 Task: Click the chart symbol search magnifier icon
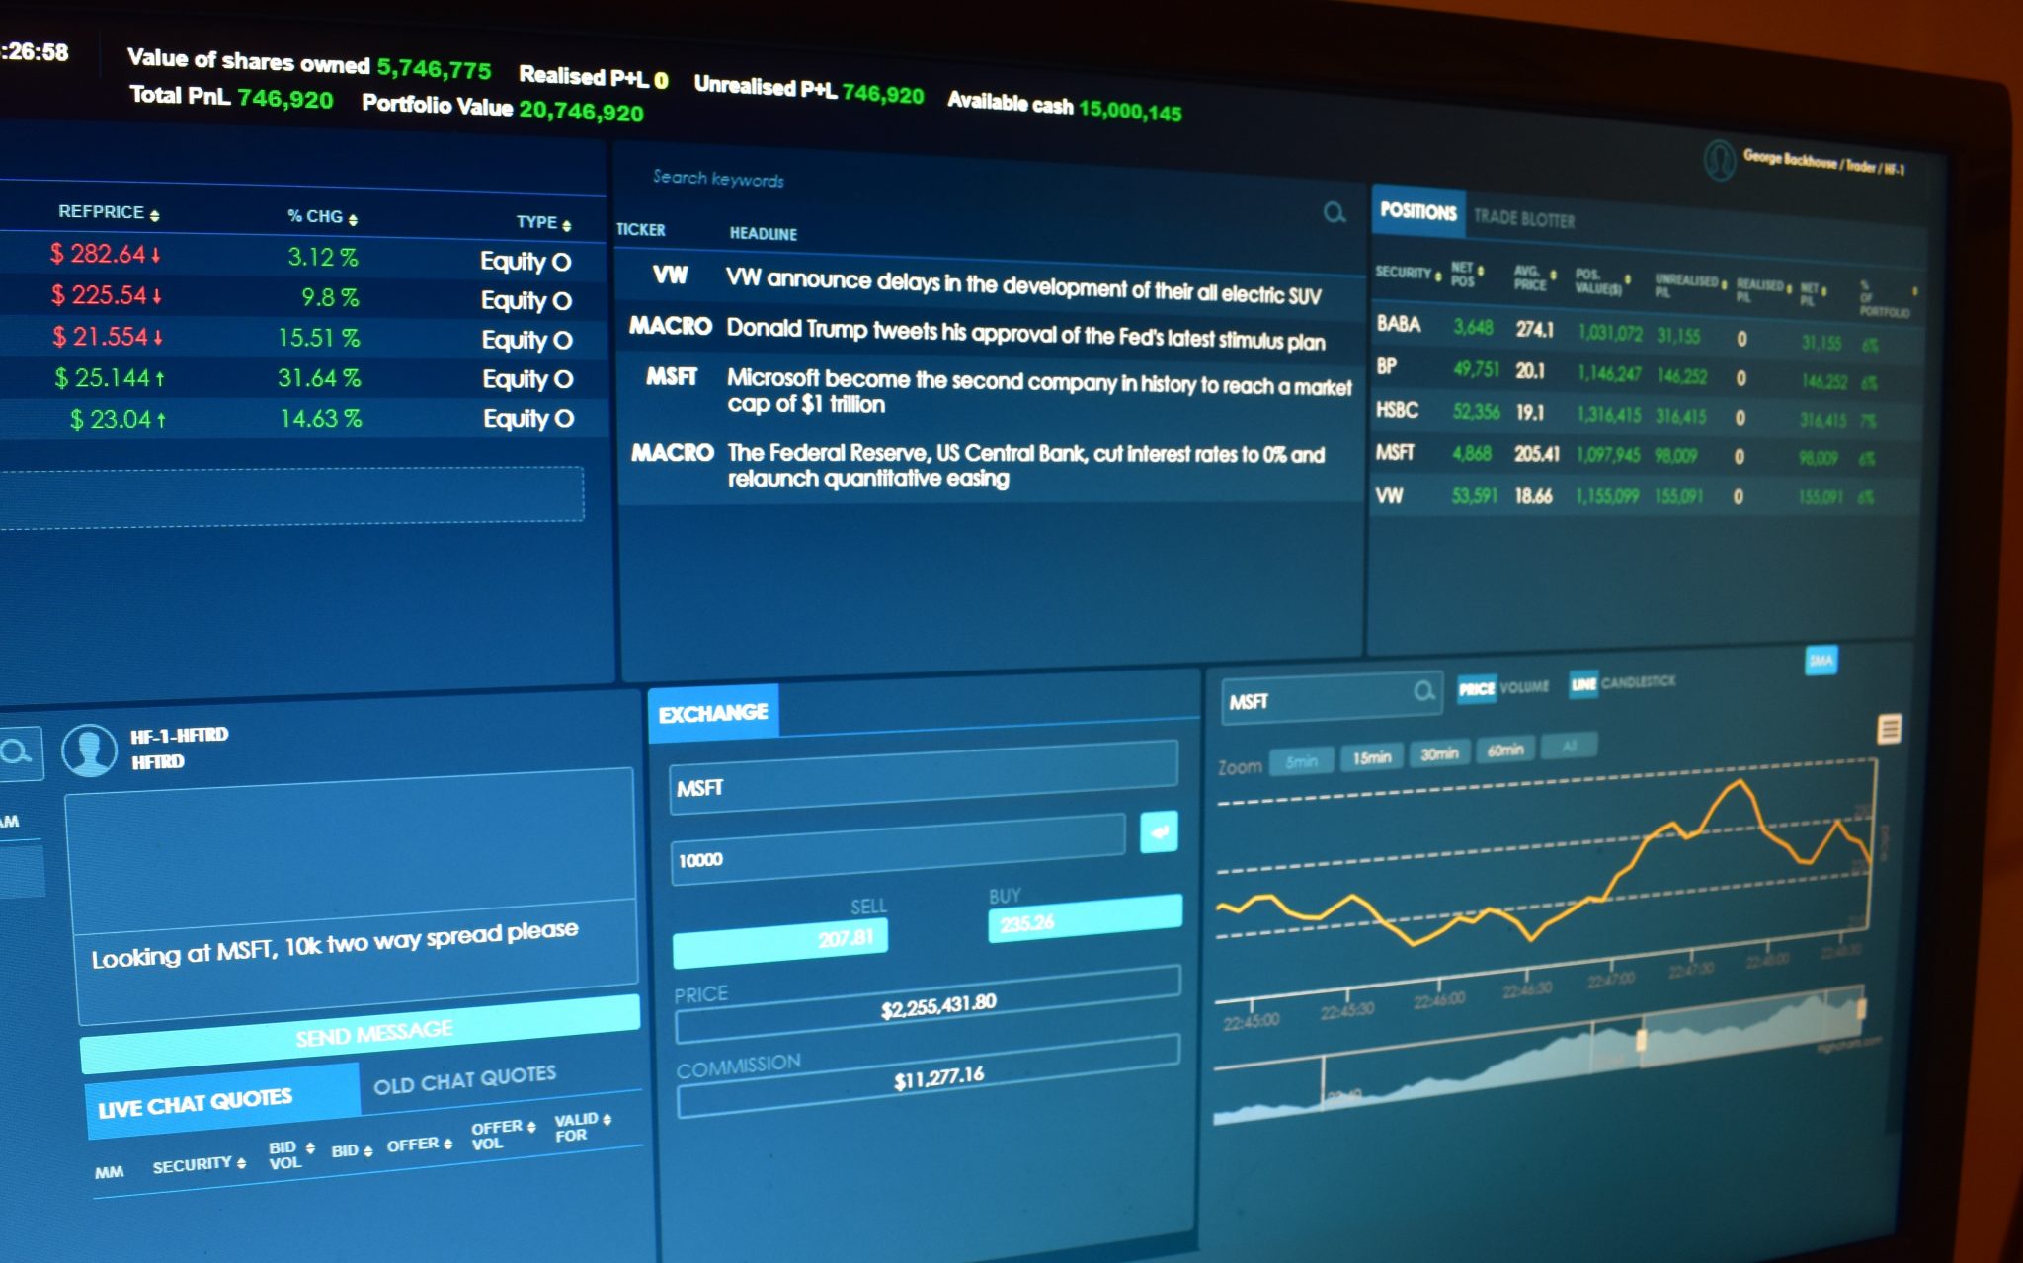coord(1423,691)
